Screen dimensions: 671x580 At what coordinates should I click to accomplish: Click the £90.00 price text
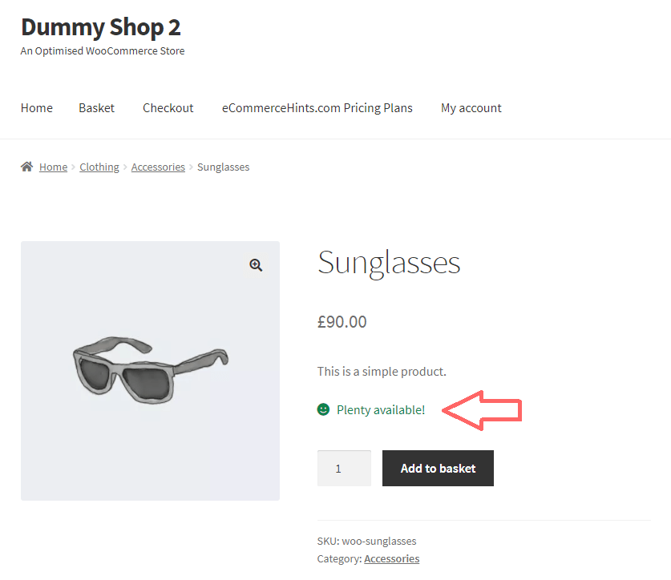tap(342, 321)
